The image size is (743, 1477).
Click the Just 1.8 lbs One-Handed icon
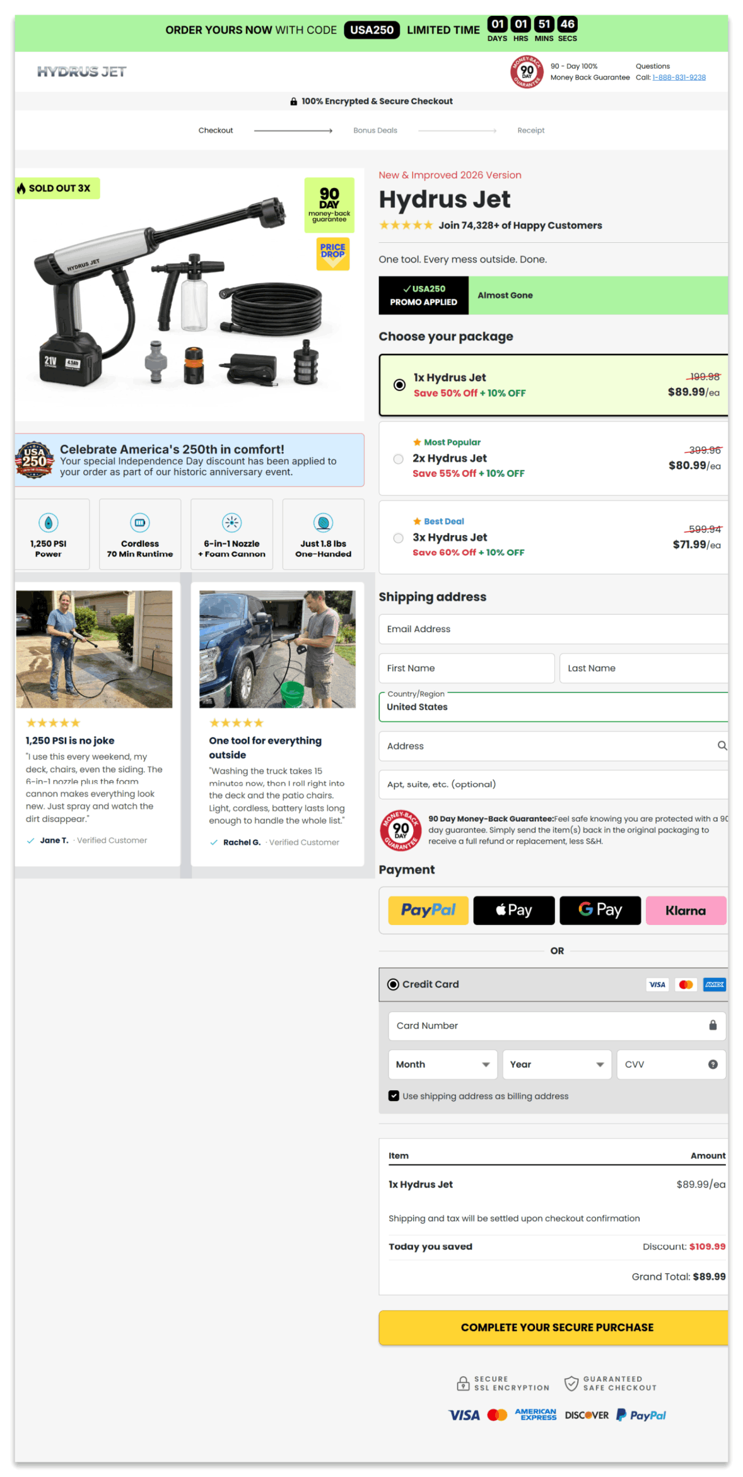pos(324,522)
